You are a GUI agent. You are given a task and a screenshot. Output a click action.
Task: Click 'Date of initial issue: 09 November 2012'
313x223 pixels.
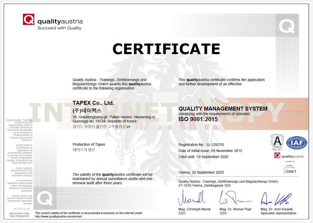(210, 151)
